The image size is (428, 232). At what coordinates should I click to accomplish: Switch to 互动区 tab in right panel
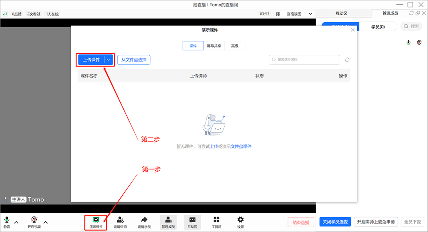coord(342,13)
